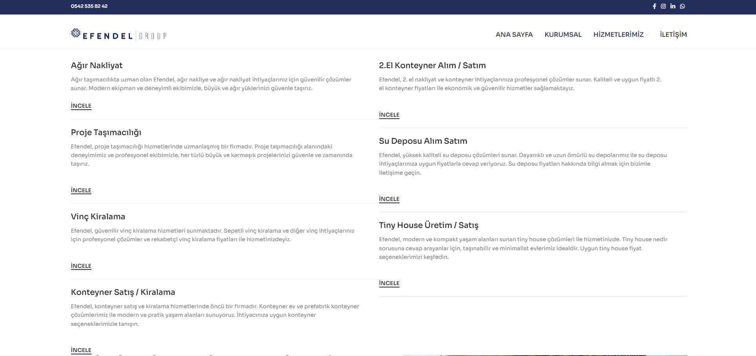
Task: Open the Instagram icon in top bar
Action: [x=663, y=6]
